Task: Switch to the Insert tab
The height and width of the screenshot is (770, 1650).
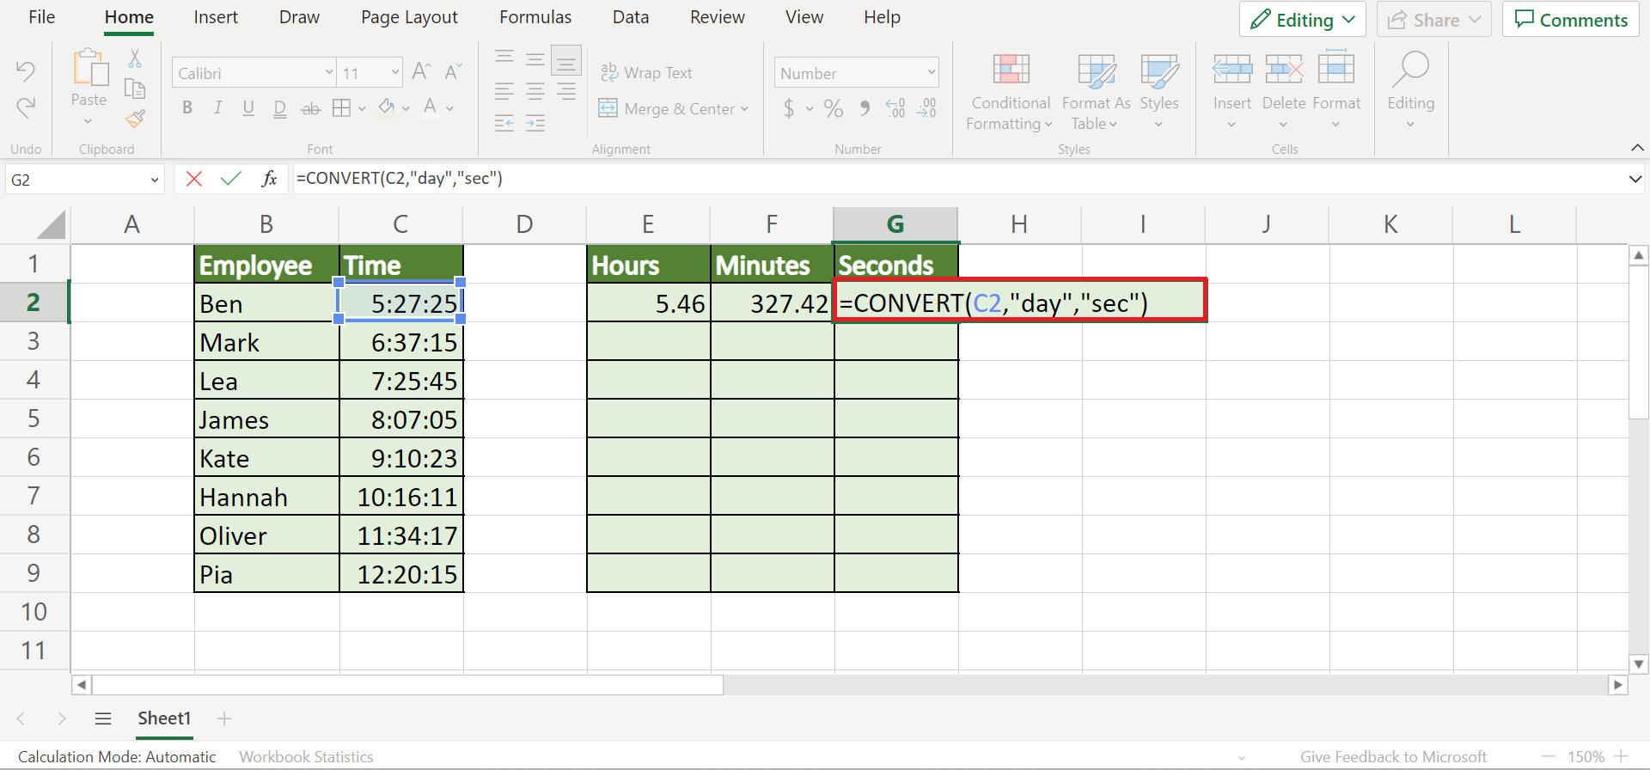Action: click(216, 17)
